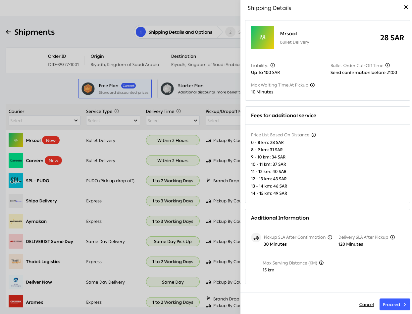Click Mrsool logo in Shipping Details header
The image size is (412, 314).
[x=263, y=37]
